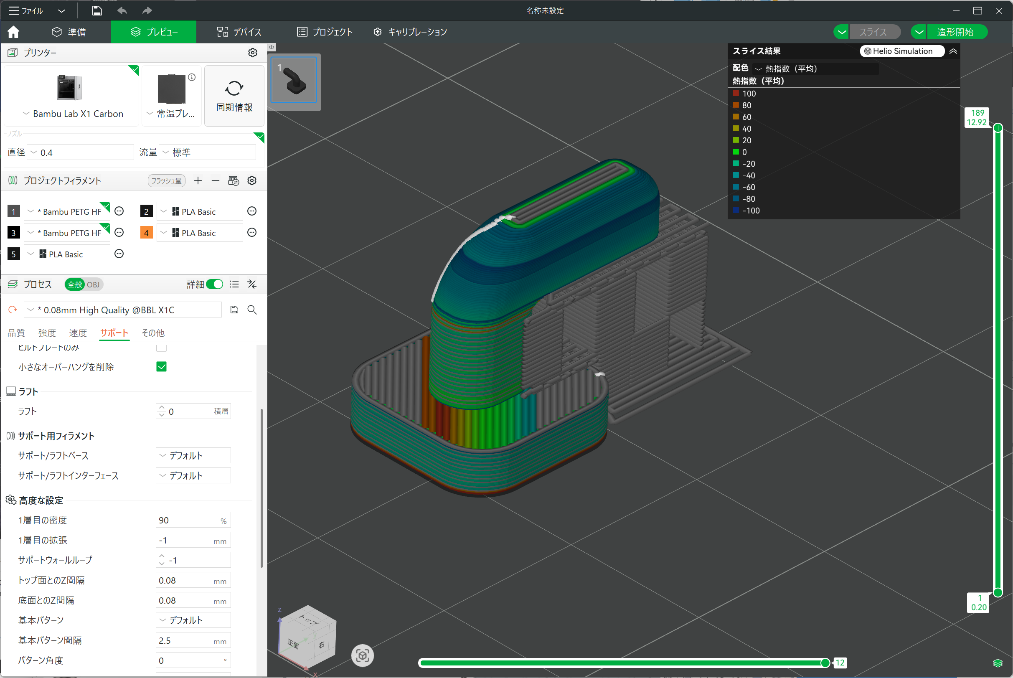Edit filament 1 settings icon

119,211
